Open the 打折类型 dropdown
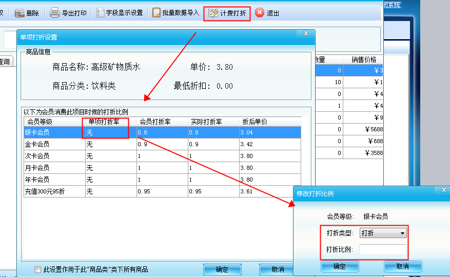450x277 pixels. point(383,233)
